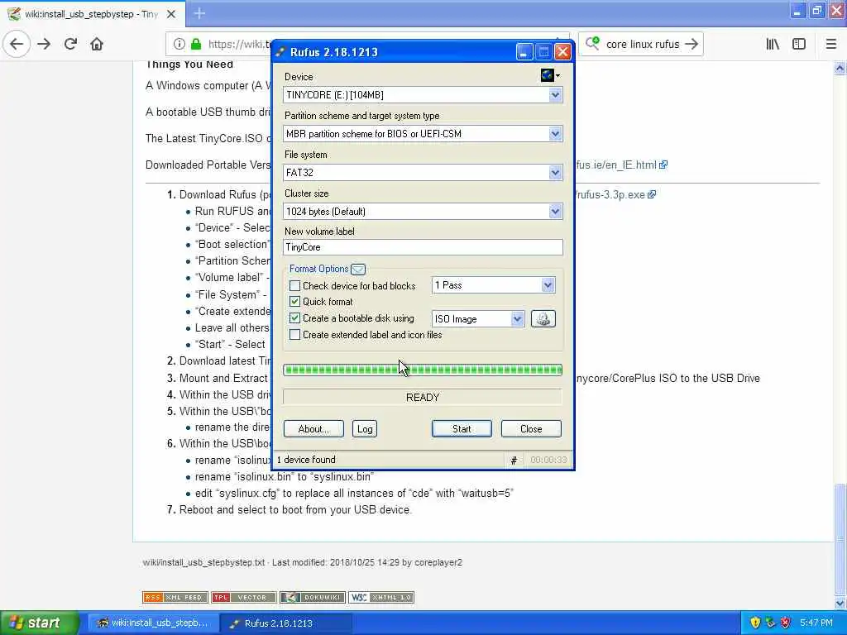Toggle the Format Options advanced arrow icon
Viewport: 847px width, 635px height.
[358, 269]
